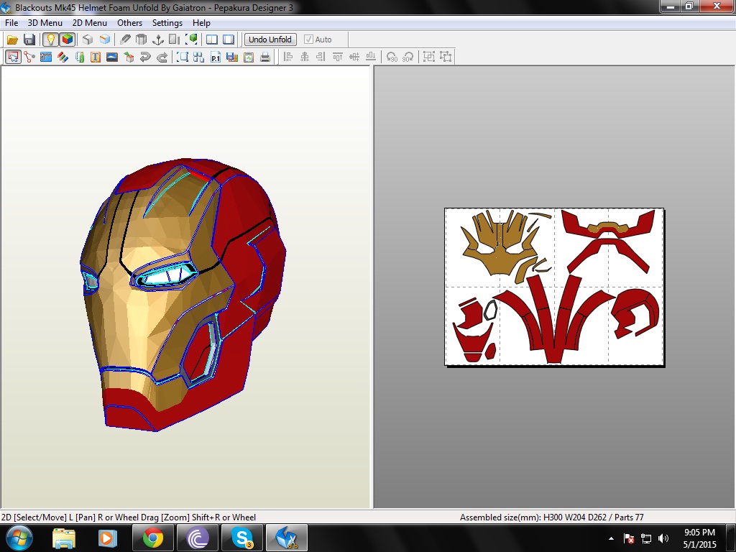Show hidden system tray icons arrow

pos(611,538)
